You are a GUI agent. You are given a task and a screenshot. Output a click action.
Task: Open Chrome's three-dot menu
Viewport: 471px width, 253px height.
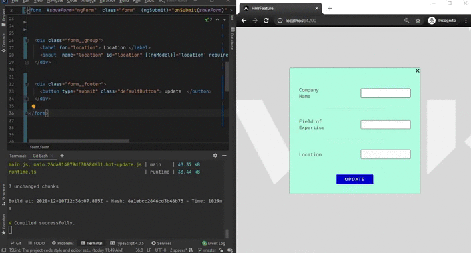tap(466, 21)
